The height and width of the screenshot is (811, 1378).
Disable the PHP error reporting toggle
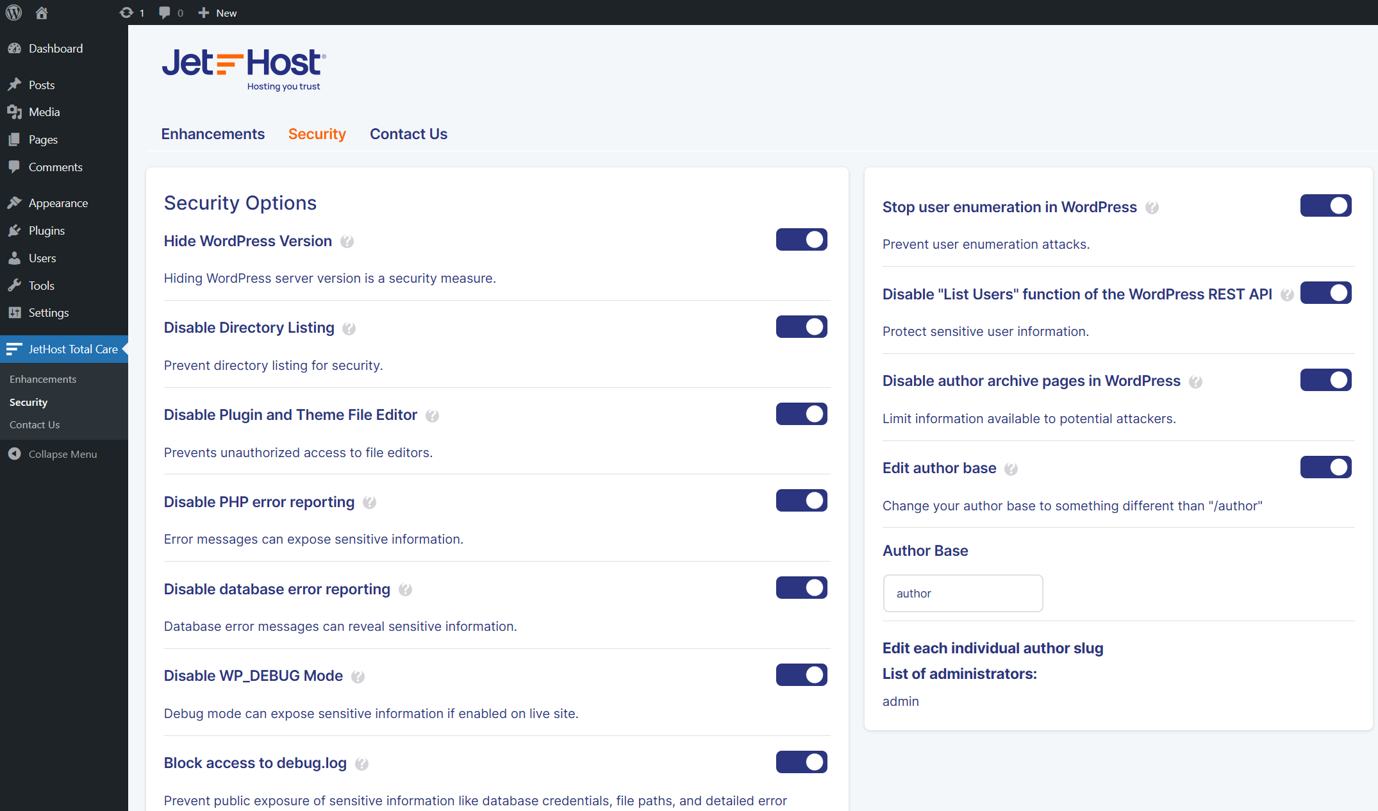801,501
